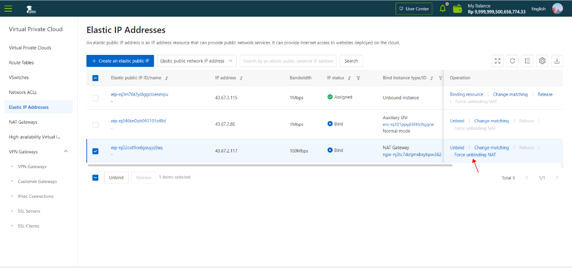Go to the next page arrow
Viewport: 572px width, 268px height.
tap(557, 178)
